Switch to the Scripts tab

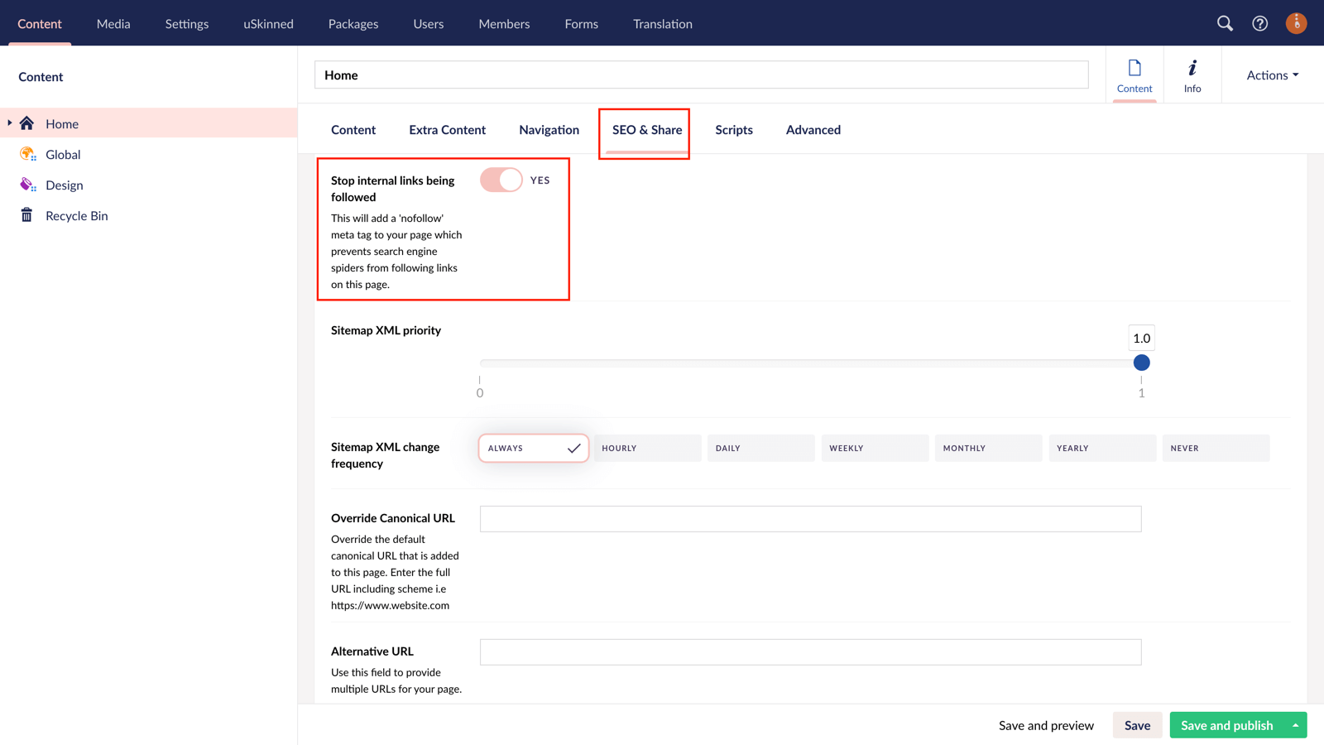pyautogui.click(x=733, y=130)
